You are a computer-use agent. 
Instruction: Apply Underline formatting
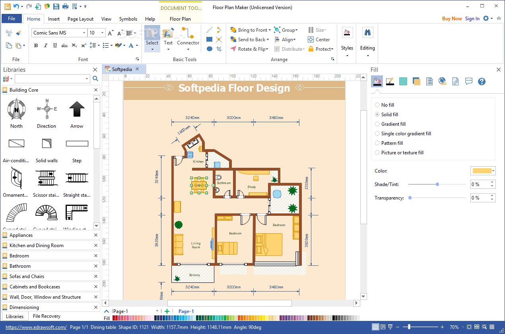click(x=55, y=46)
